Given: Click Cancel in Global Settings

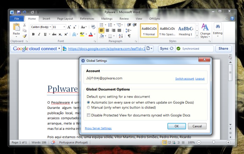Looking at the screenshot, I should pyautogui.click(x=197, y=126).
